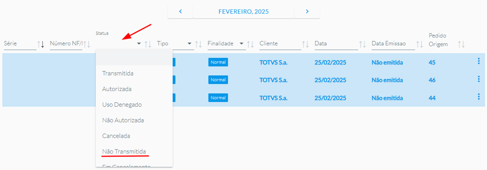
Task: Click Normal badge in pedido 45 row
Action: pos(218,62)
